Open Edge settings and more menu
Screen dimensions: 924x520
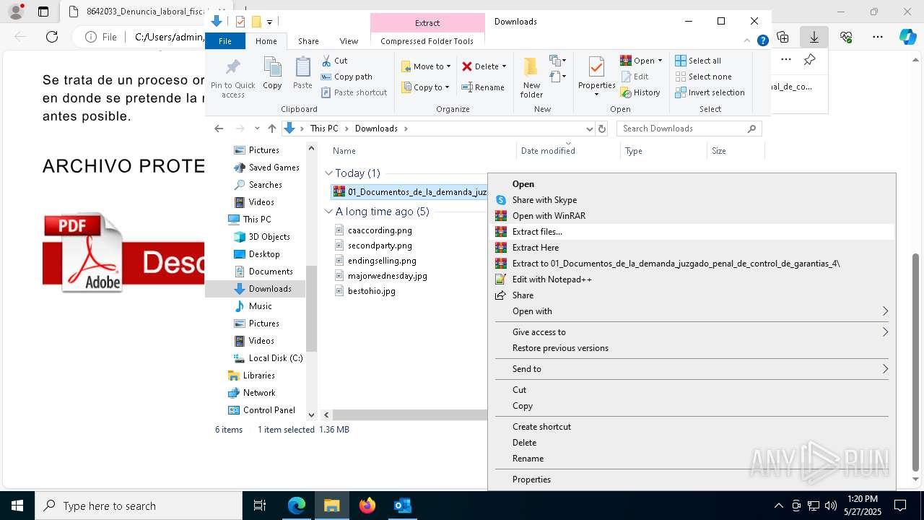(x=877, y=36)
